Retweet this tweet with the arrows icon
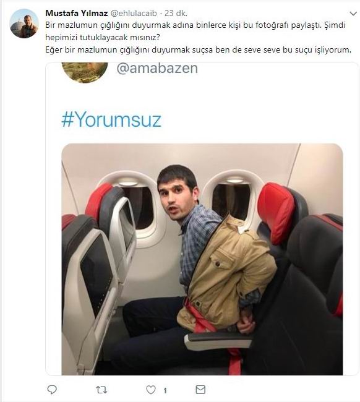The width and height of the screenshot is (360, 402). coord(101,390)
